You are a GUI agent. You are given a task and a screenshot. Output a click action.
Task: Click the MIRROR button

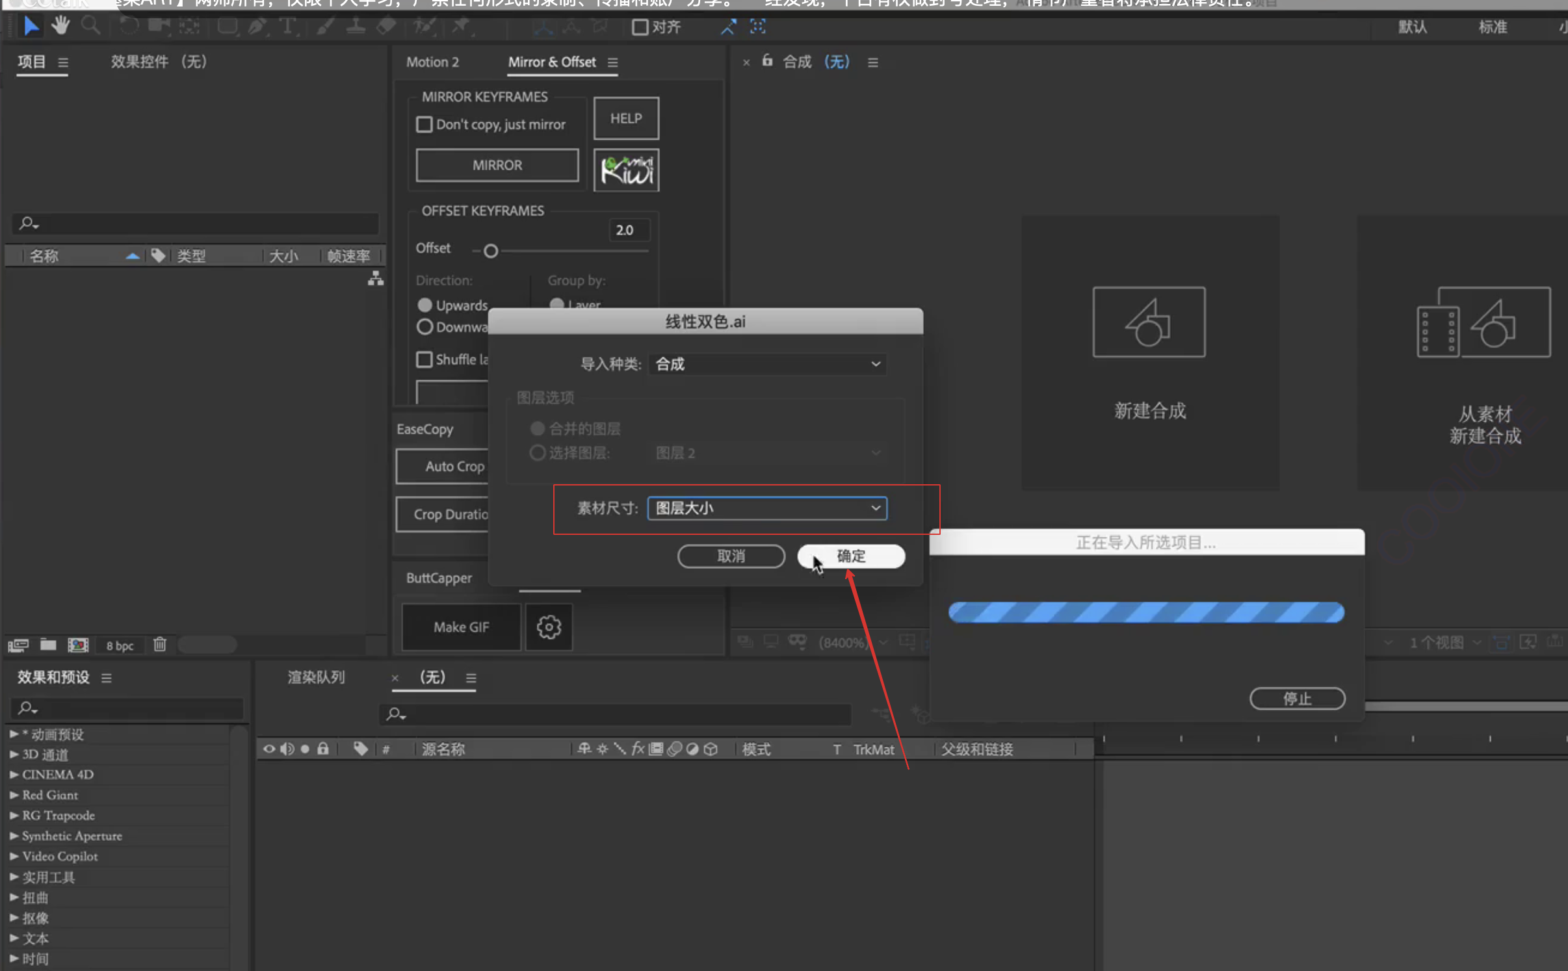point(497,165)
